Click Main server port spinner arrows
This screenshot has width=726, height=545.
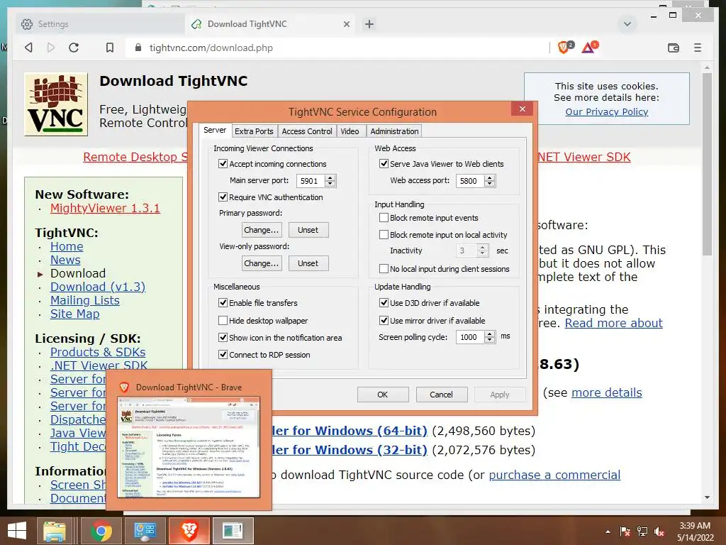pos(330,181)
